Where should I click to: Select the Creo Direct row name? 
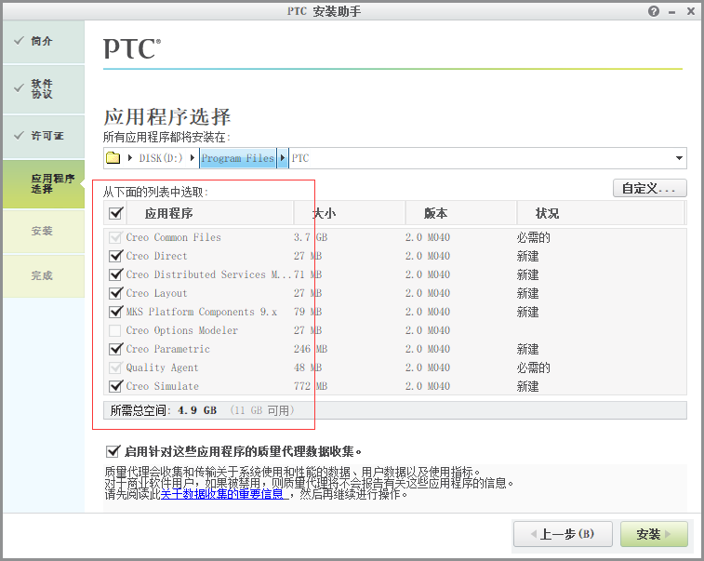tap(156, 256)
